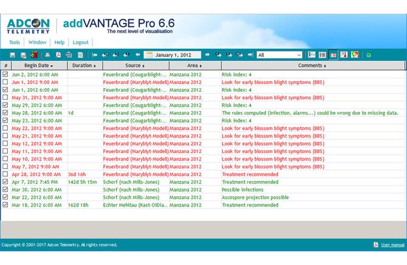Select the red event list view icon
Screen dimensions: 407x265
coord(333,55)
